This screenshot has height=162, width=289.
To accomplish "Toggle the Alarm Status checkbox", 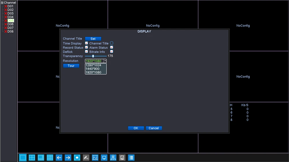I will (x=112, y=47).
